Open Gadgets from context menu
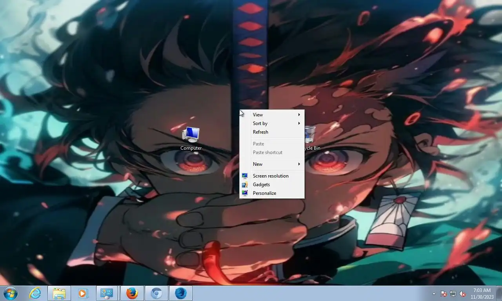The image size is (502, 301). click(272, 185)
